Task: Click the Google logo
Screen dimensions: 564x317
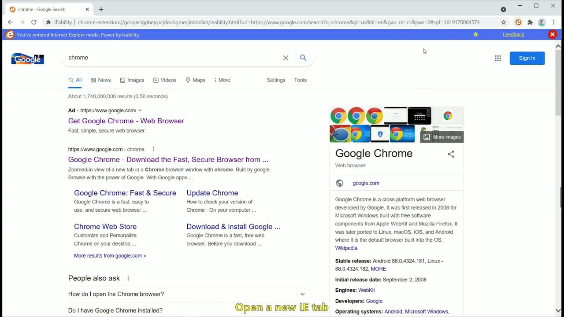Action: click(x=27, y=59)
